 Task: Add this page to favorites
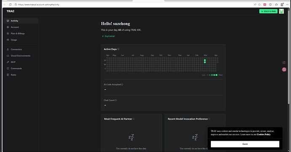tap(259, 5)
